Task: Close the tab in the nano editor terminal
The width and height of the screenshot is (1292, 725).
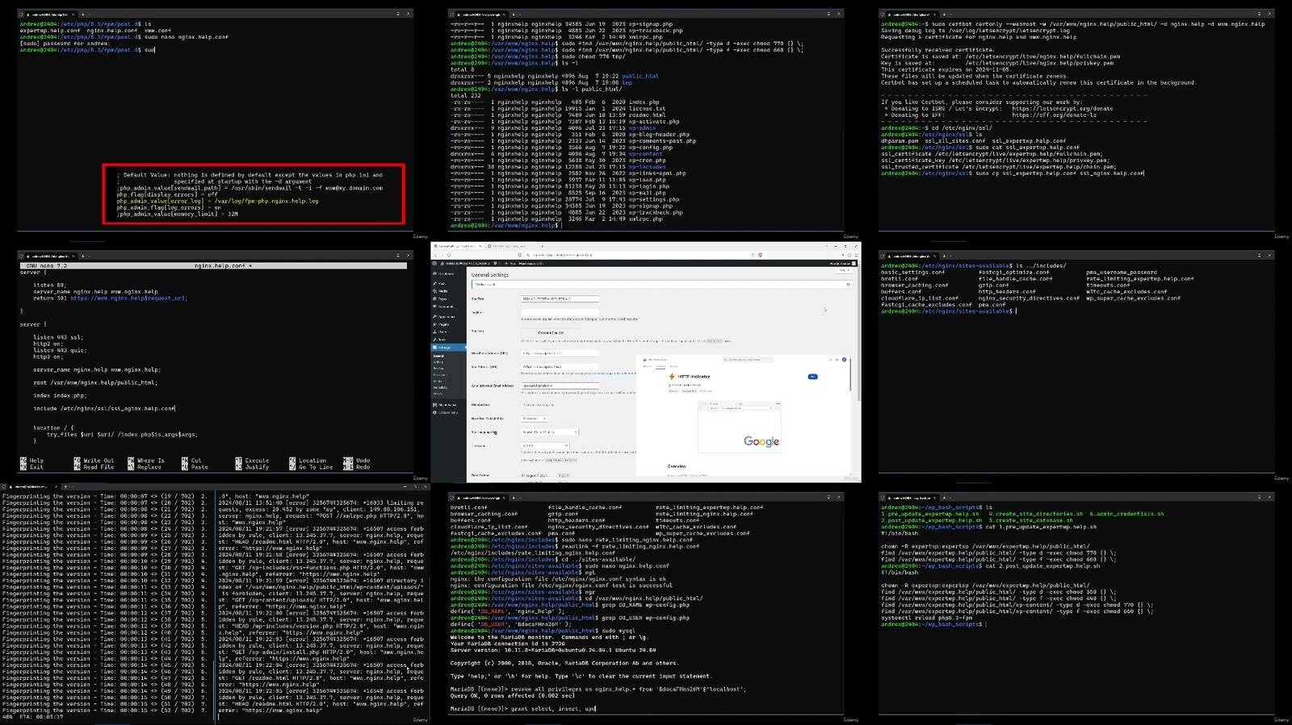Action: pyautogui.click(x=73, y=256)
